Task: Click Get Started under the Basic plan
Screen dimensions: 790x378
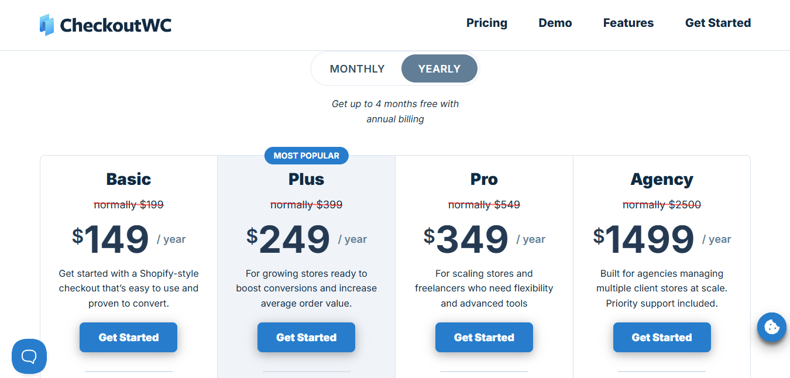Action: [x=128, y=337]
